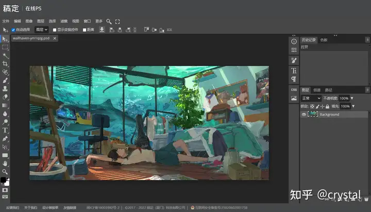Select the Zoom tool in left toolbar
The height and width of the screenshot is (212, 371).
pos(5,172)
